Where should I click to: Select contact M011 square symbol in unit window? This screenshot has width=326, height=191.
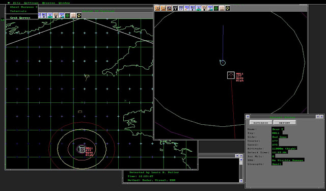pos(231,75)
